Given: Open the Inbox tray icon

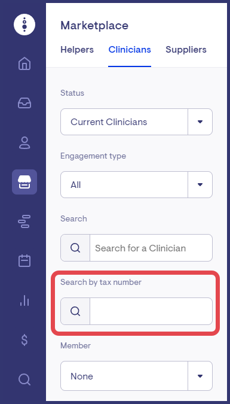Looking at the screenshot, I should pyautogui.click(x=24, y=103).
